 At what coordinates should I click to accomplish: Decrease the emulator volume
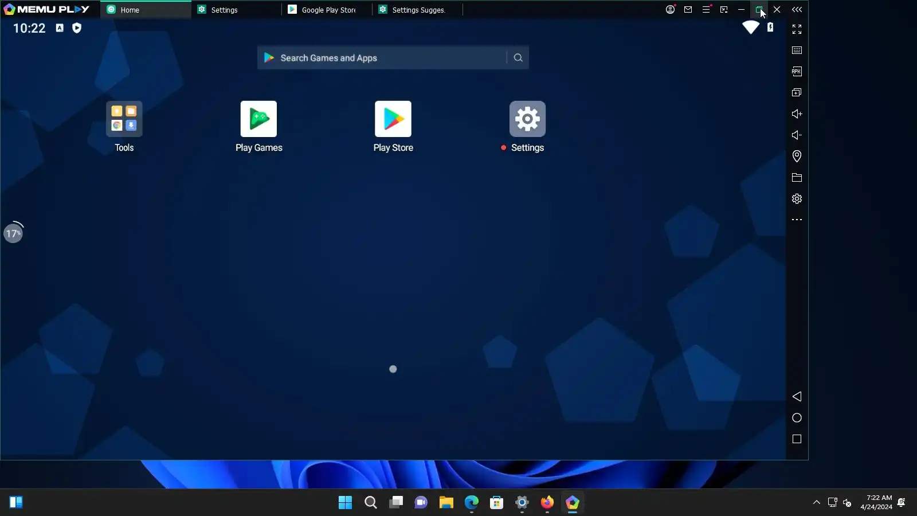tap(797, 135)
